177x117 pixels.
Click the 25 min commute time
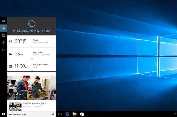pos(19,54)
